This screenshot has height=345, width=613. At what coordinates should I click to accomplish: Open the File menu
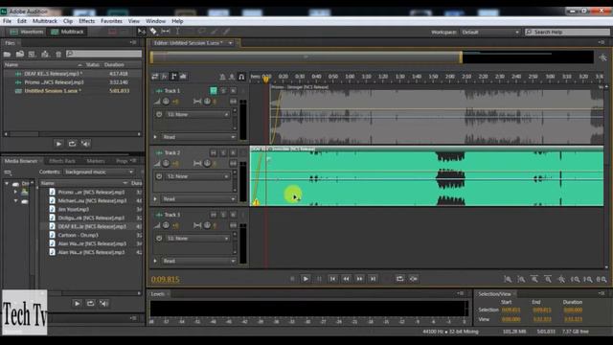7,21
